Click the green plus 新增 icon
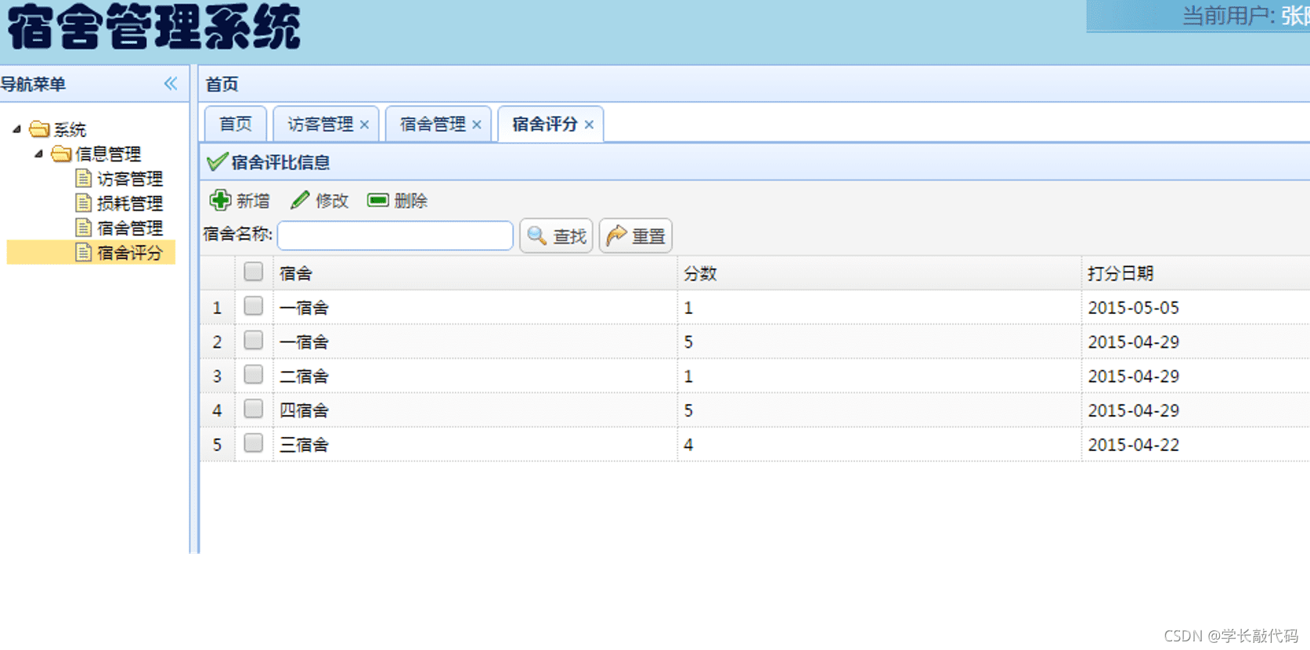 (x=220, y=200)
